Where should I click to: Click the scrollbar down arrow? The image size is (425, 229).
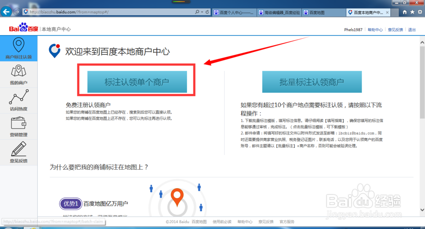(422, 210)
